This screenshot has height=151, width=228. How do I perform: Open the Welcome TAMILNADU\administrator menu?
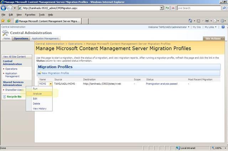169,27
